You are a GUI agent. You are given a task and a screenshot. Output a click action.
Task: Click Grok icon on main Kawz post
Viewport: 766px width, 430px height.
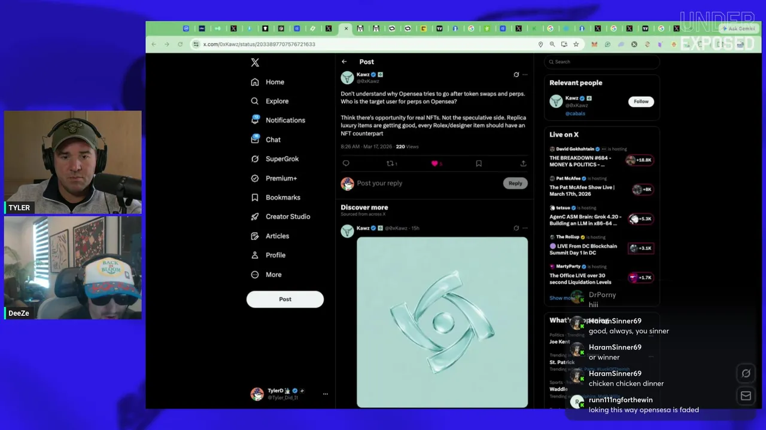coord(516,75)
